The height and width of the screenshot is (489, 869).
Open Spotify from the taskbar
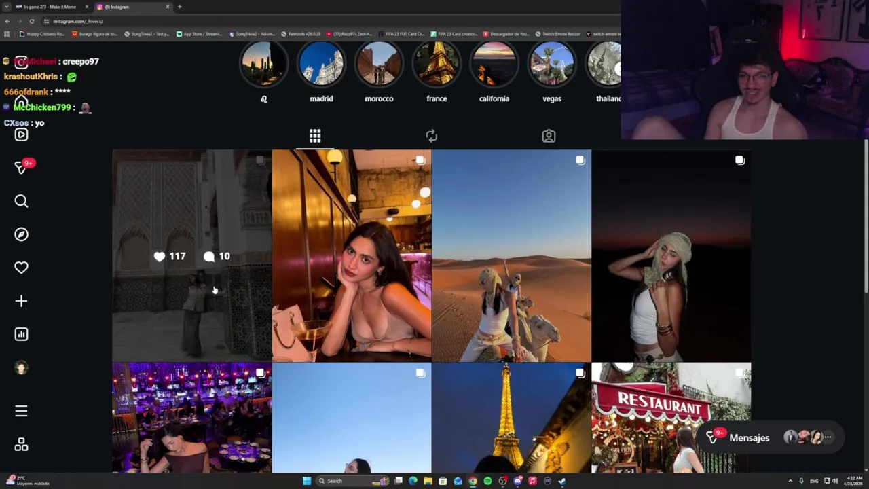coord(487,481)
